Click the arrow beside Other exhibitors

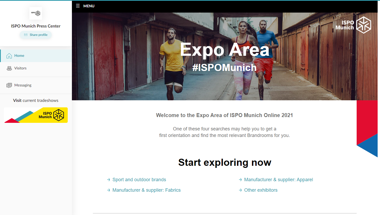coord(240,190)
